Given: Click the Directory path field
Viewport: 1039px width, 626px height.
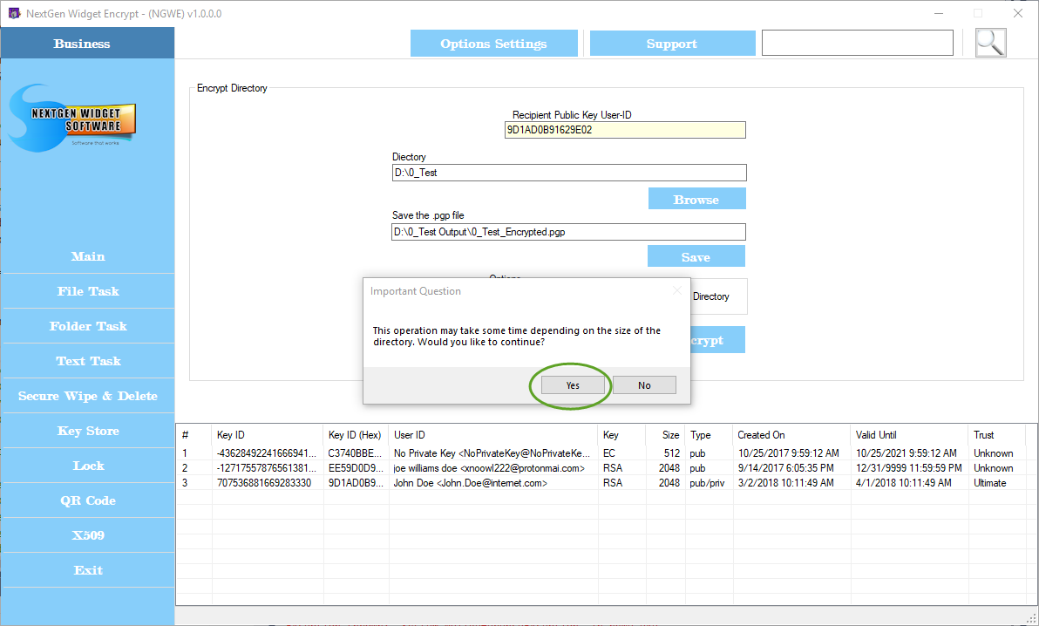Looking at the screenshot, I should pyautogui.click(x=569, y=173).
